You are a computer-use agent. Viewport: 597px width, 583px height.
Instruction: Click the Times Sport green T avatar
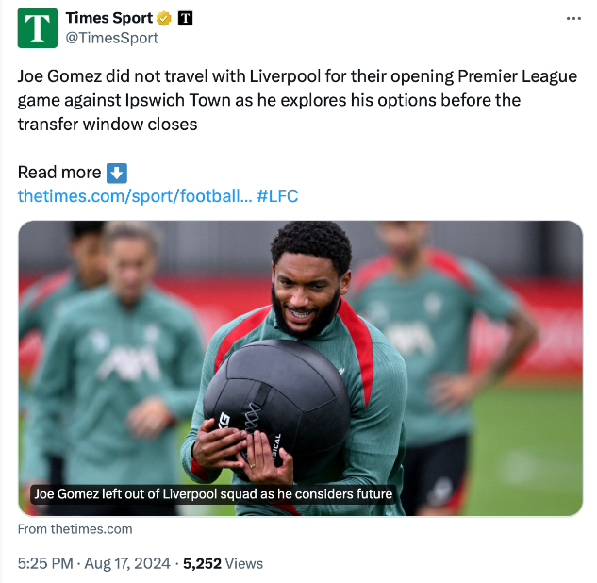click(x=37, y=27)
